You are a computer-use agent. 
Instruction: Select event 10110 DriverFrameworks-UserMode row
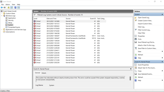pyautogui.click(x=70, y=38)
